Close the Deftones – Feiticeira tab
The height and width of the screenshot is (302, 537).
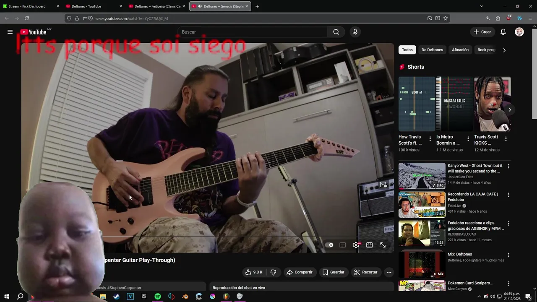(x=184, y=6)
